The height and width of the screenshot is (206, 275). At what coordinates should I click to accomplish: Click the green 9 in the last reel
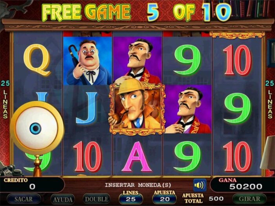click(x=238, y=108)
